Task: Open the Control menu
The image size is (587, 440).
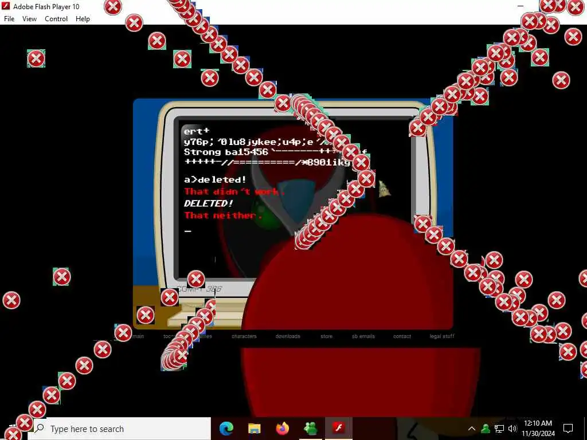Action: pyautogui.click(x=56, y=19)
